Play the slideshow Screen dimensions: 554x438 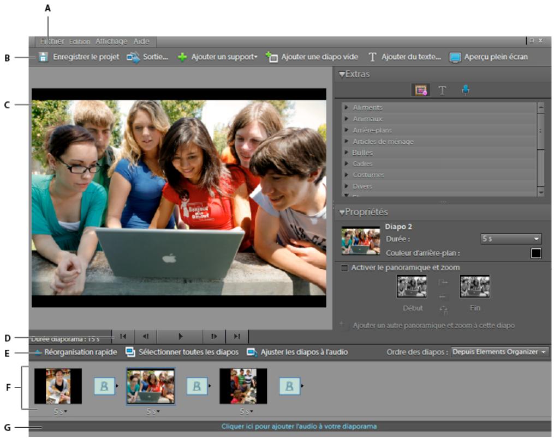pyautogui.click(x=180, y=337)
